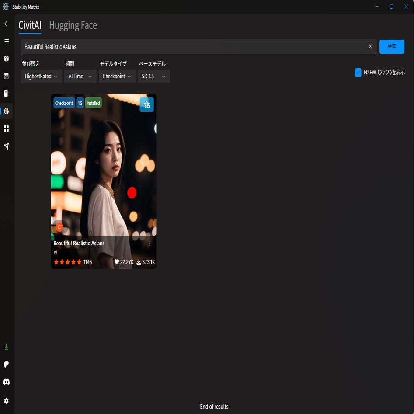414x414 pixels.
Task: Click the green Installed badge
Action: point(93,103)
